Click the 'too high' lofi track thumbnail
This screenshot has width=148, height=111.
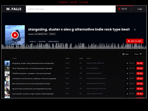point(7,84)
